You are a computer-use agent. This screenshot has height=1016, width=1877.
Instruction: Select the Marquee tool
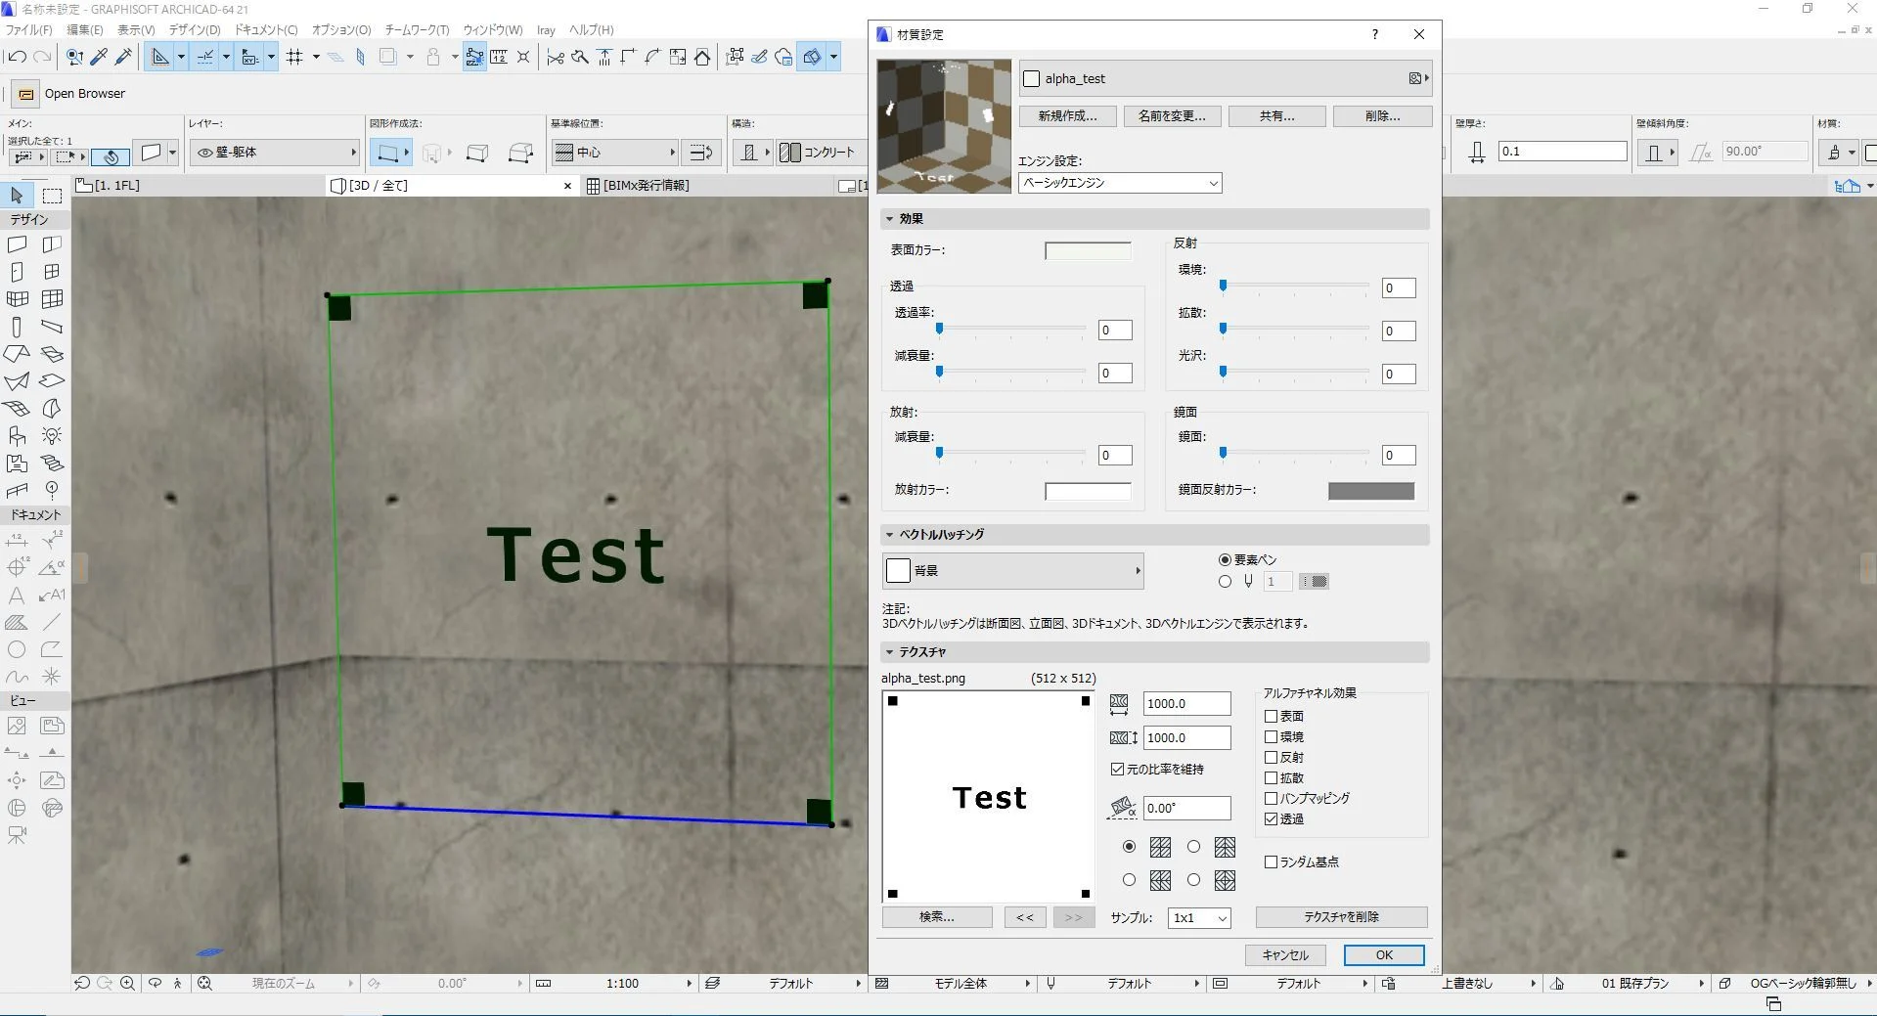point(52,196)
